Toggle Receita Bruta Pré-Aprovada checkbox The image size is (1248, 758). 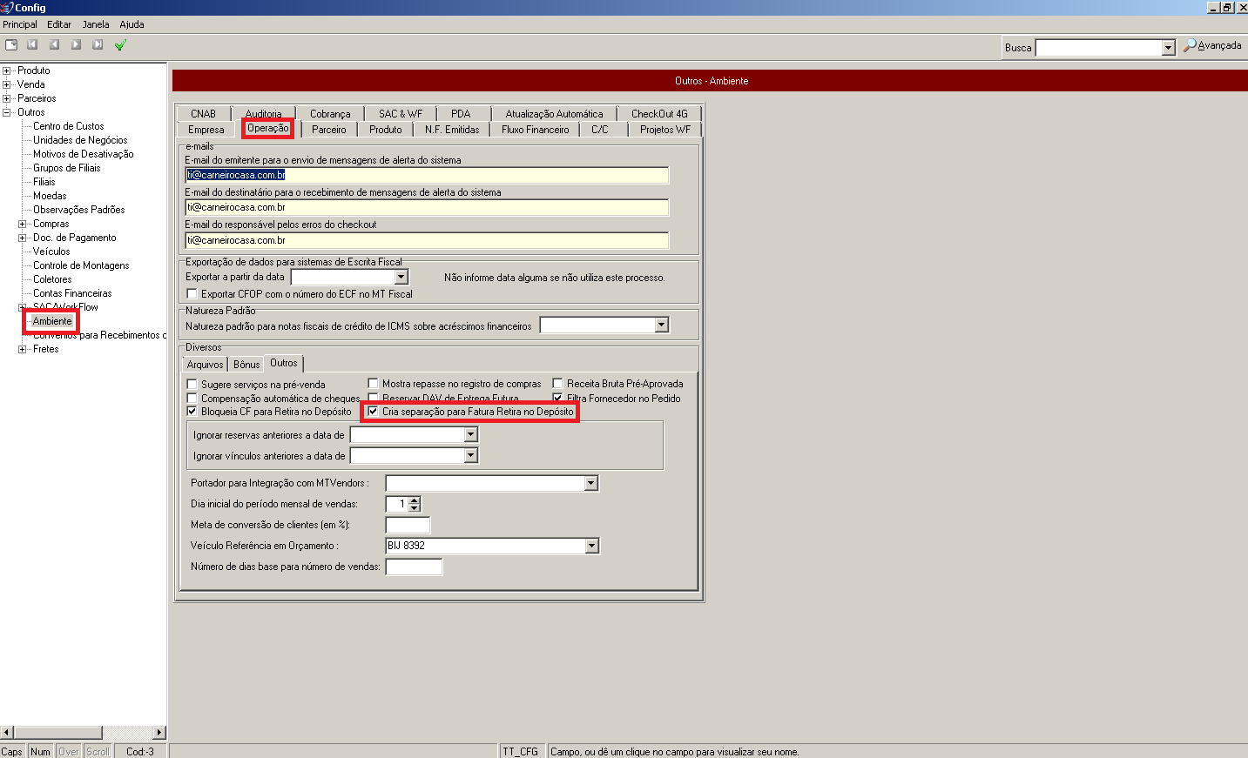point(558,384)
